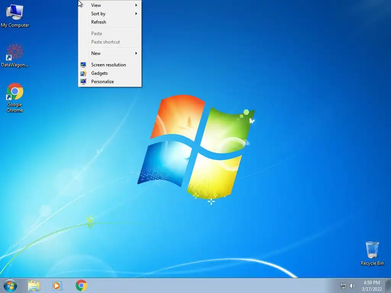
Task: Click the New submenu arrow
Action: 136,53
